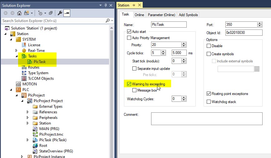
Task: Open the Add Symbols tab
Action: coord(188,15)
